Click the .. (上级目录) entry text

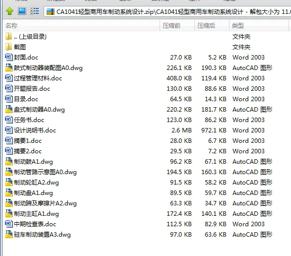[30, 37]
